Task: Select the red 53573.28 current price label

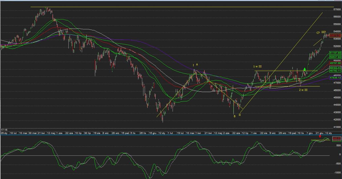Action: [335, 36]
